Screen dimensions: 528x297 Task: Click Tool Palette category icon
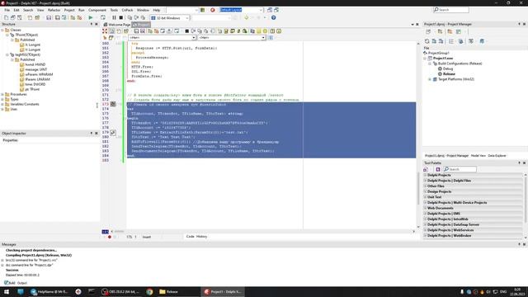[x=426, y=169]
